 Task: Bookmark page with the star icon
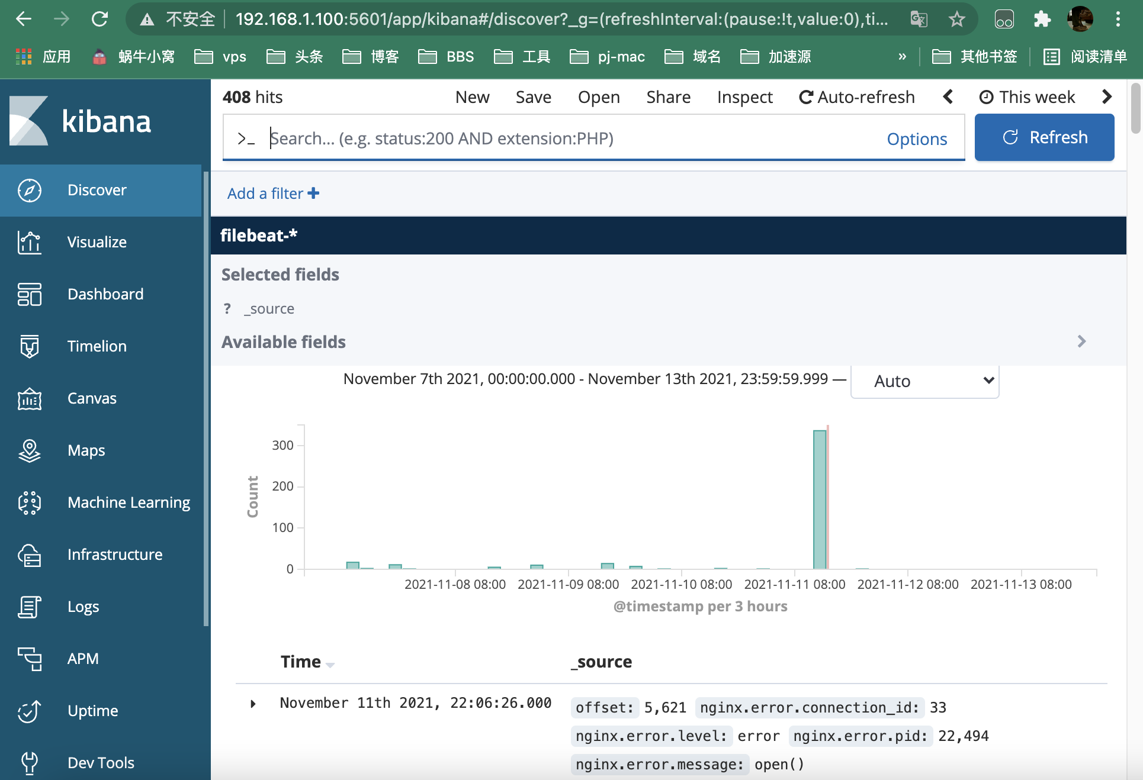[x=956, y=20]
